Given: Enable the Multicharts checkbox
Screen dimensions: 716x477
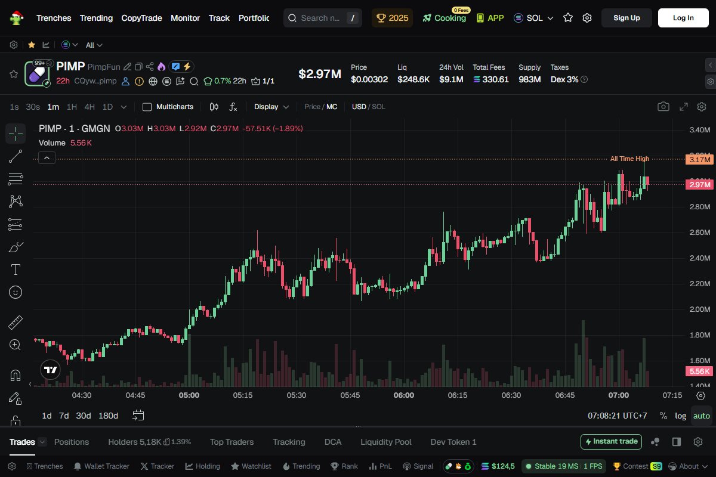Looking at the screenshot, I should point(147,107).
